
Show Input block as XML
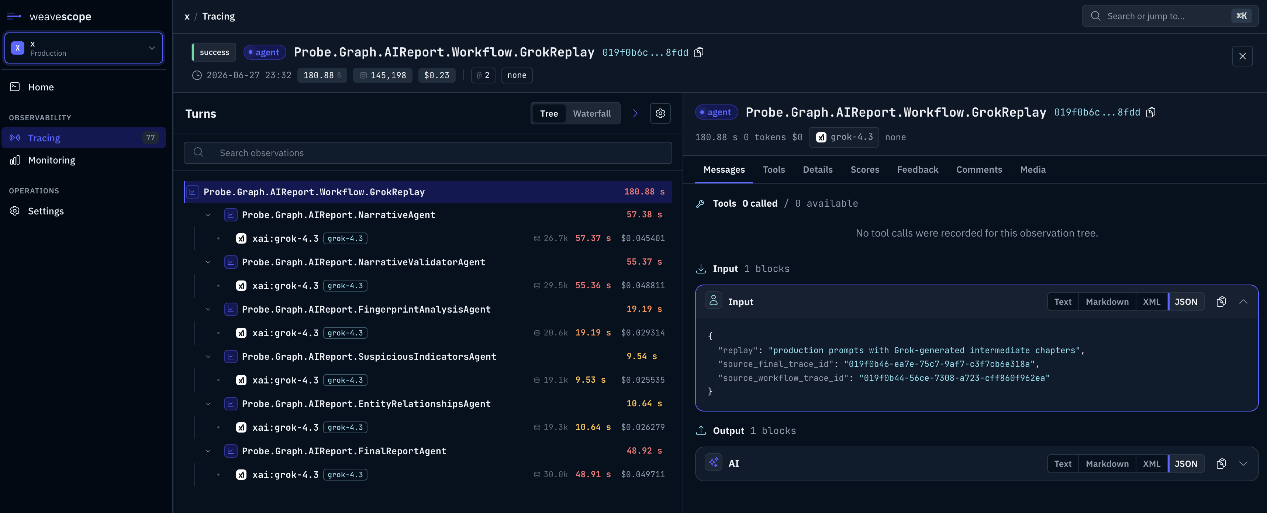(x=1152, y=302)
